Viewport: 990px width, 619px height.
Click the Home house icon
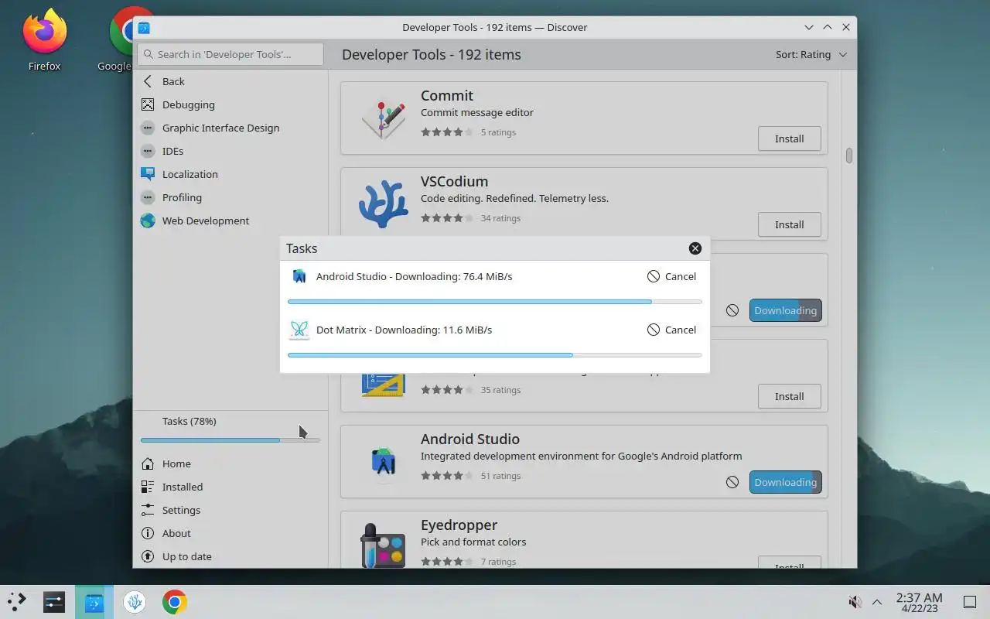148,463
